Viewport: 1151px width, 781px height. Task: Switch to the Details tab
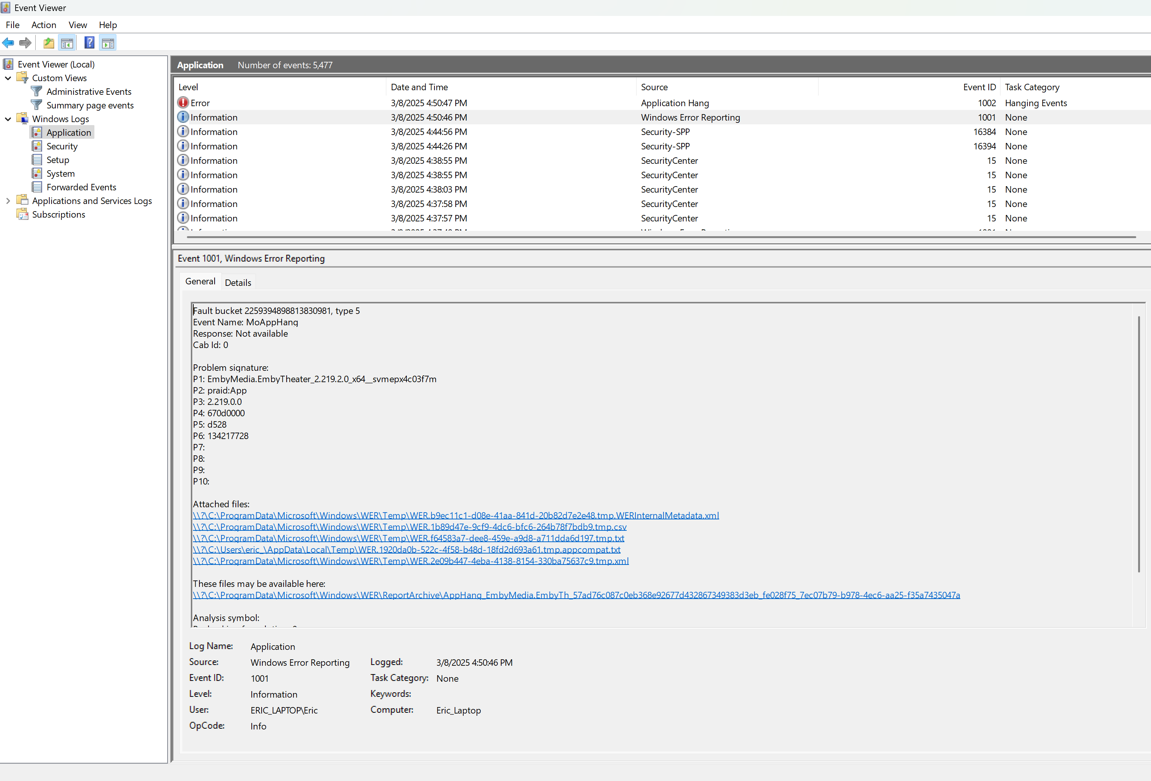(238, 282)
